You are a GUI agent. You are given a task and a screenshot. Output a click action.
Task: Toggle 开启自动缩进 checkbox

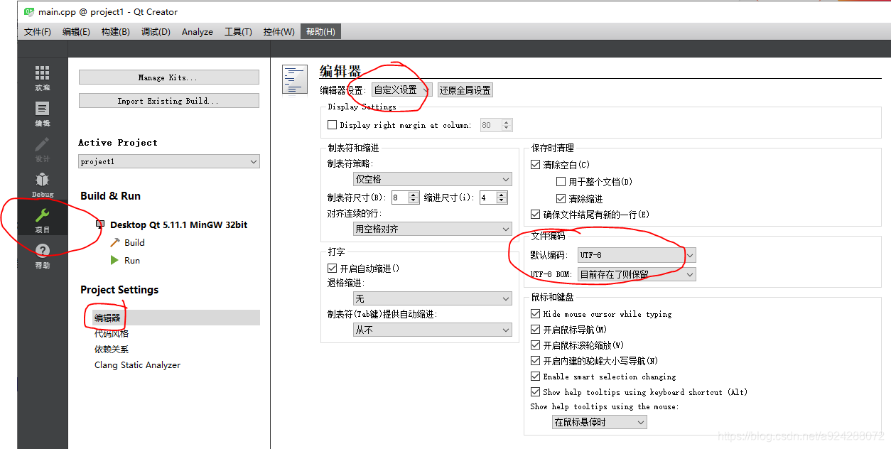tap(332, 269)
